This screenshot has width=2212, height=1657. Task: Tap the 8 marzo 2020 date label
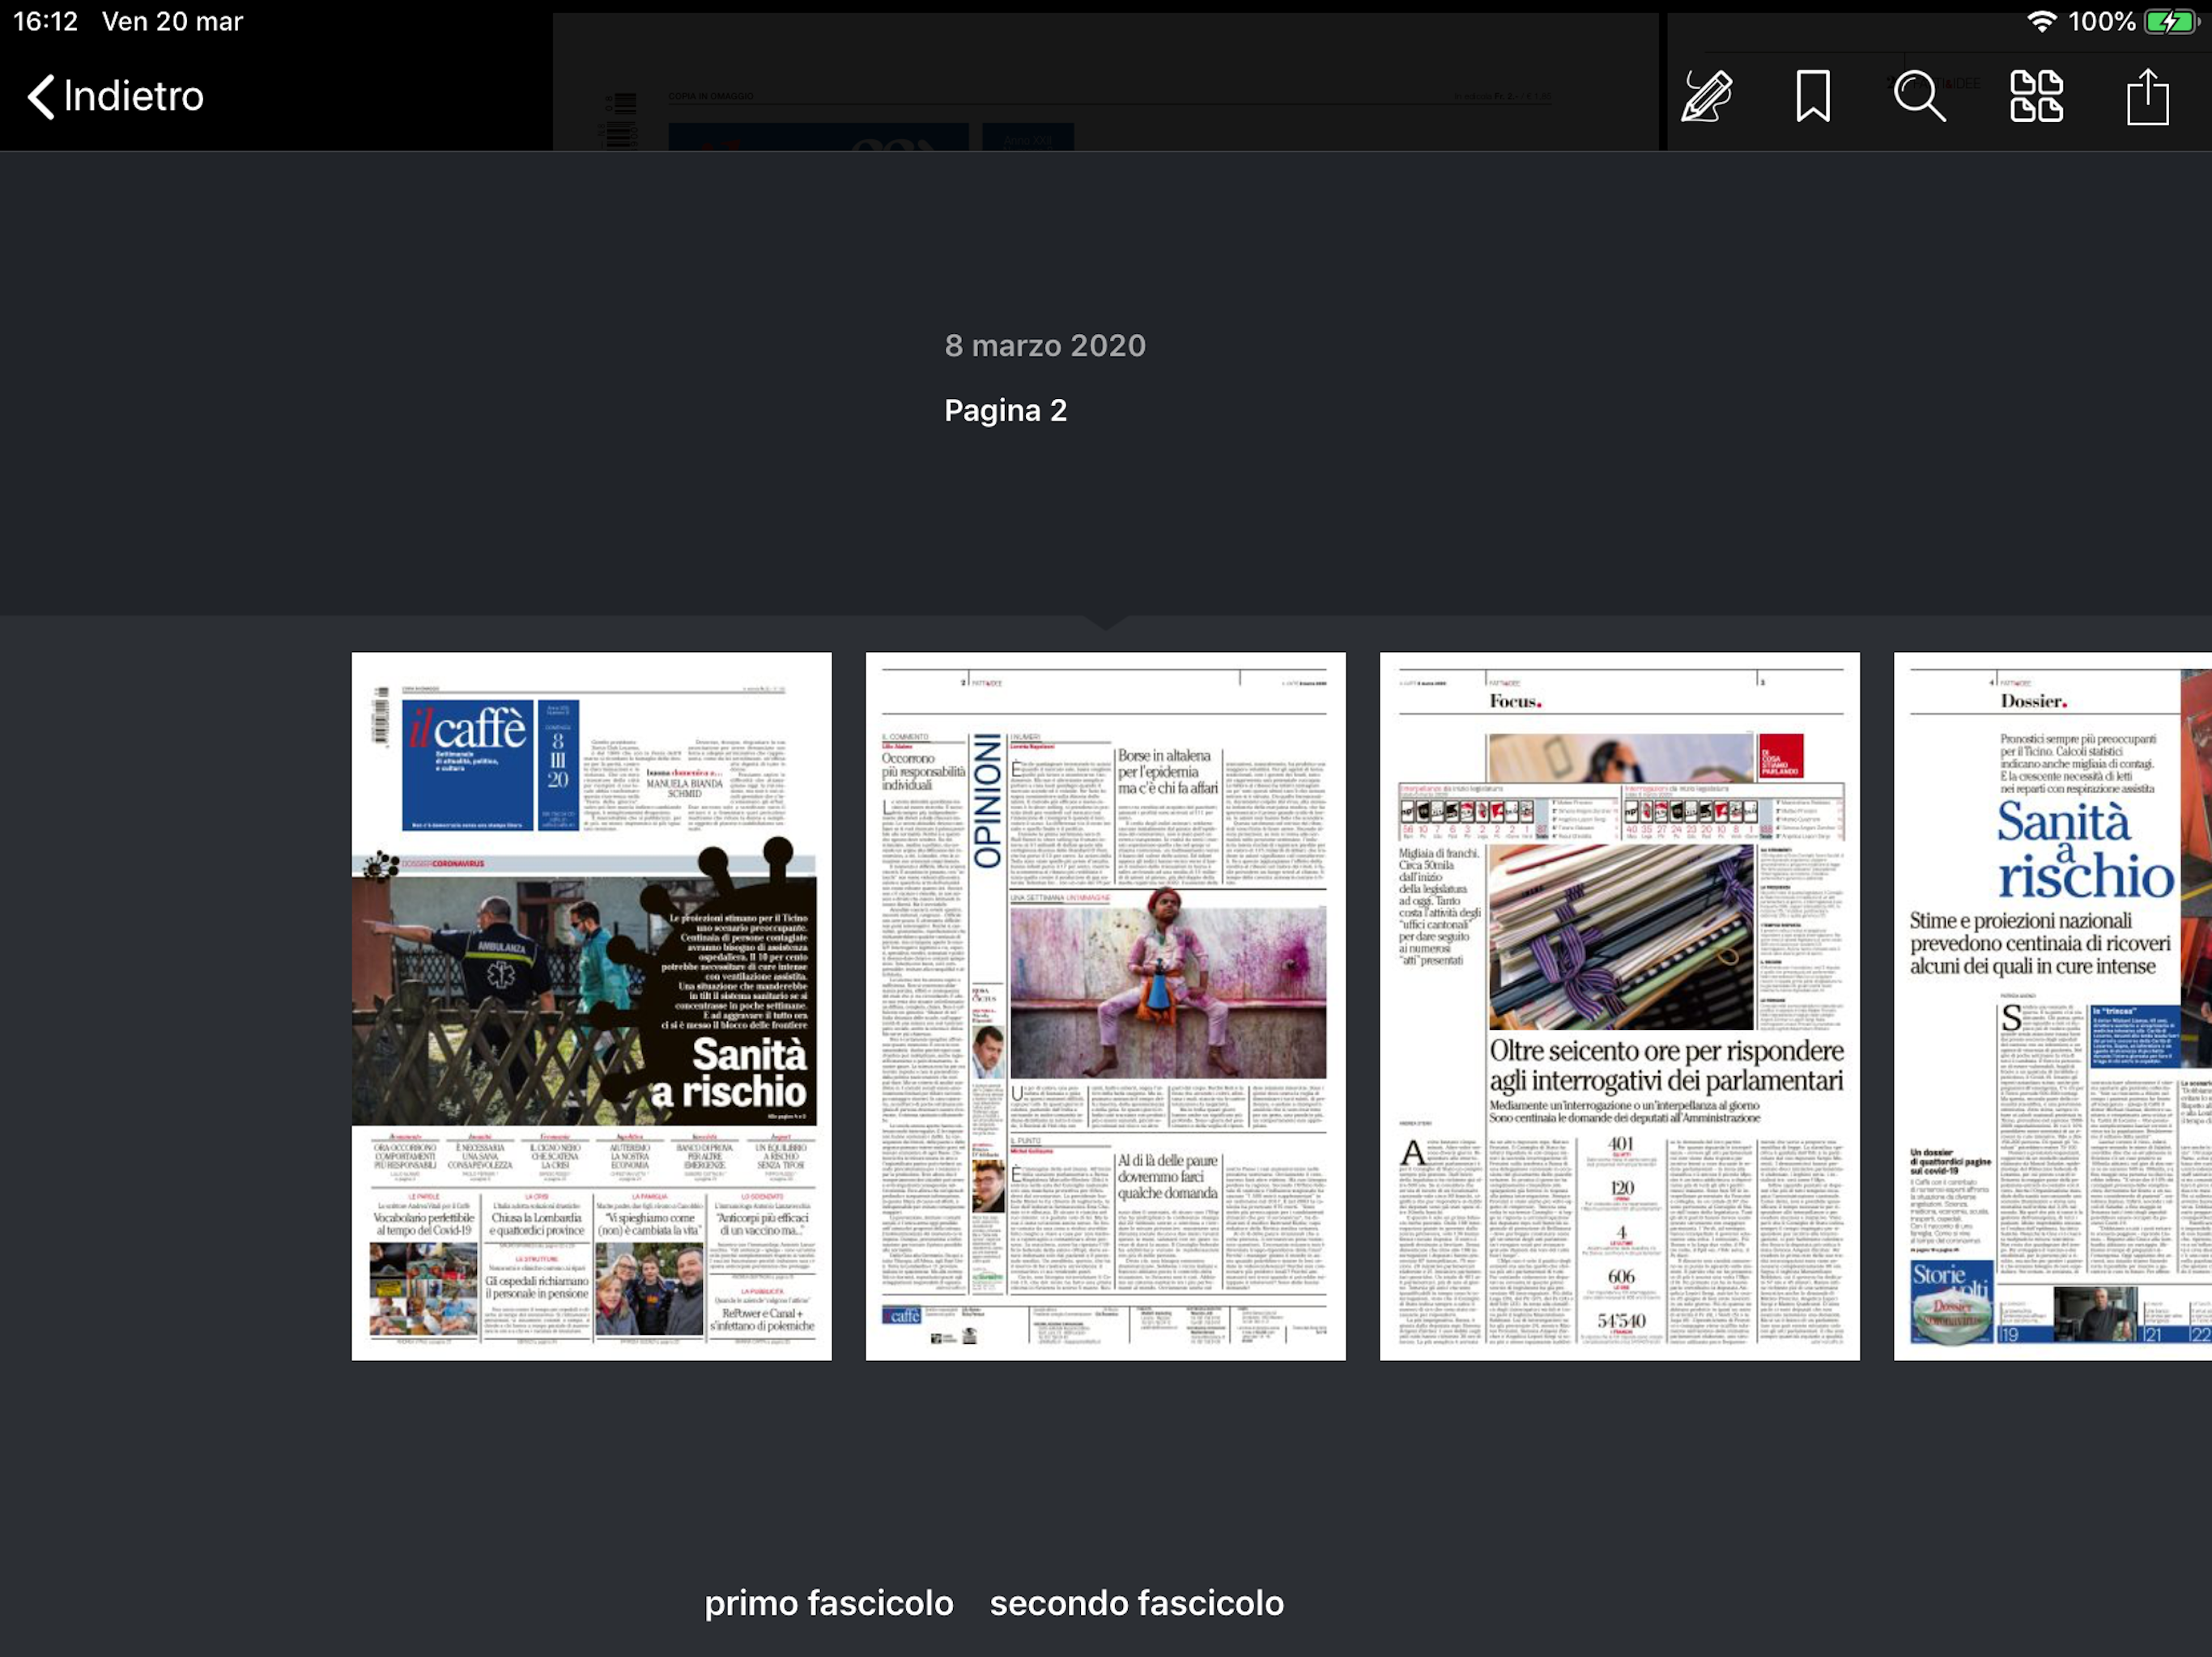(x=1045, y=345)
